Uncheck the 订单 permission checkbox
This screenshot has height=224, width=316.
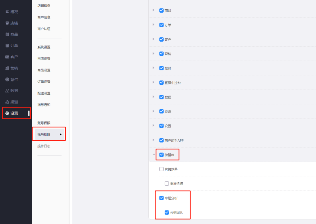click(162, 25)
